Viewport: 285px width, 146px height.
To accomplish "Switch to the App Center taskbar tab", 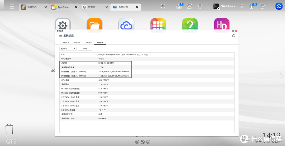I will pyautogui.click(x=65, y=7).
